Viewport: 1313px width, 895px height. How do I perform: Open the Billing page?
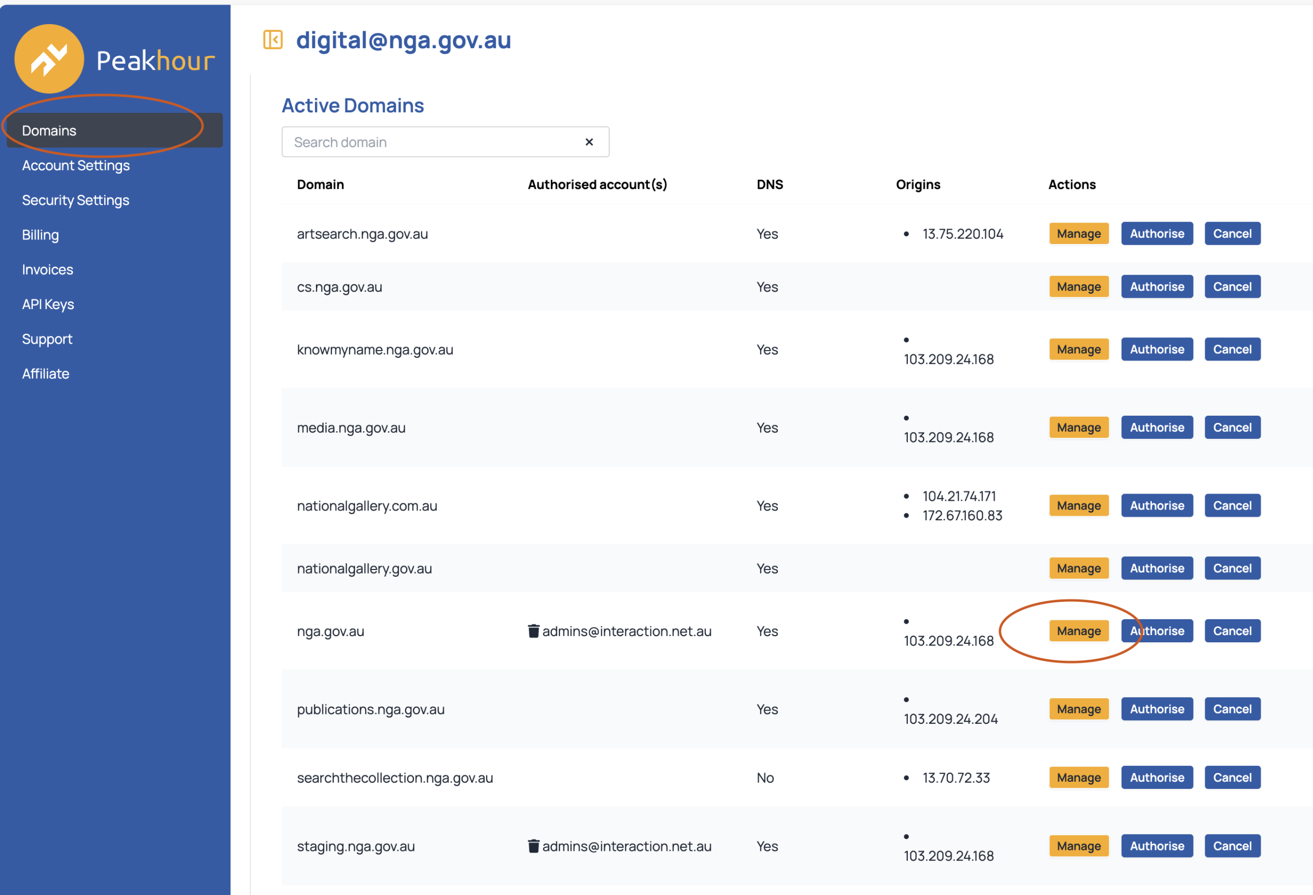point(40,235)
